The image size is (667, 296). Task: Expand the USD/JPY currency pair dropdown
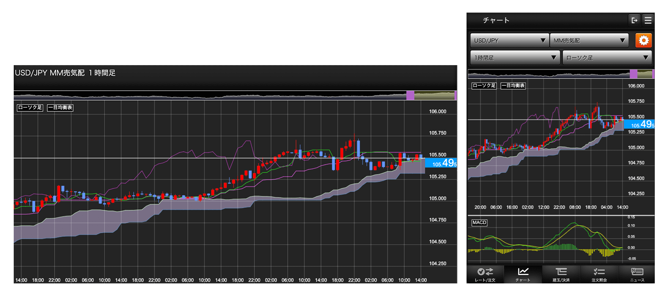[509, 40]
